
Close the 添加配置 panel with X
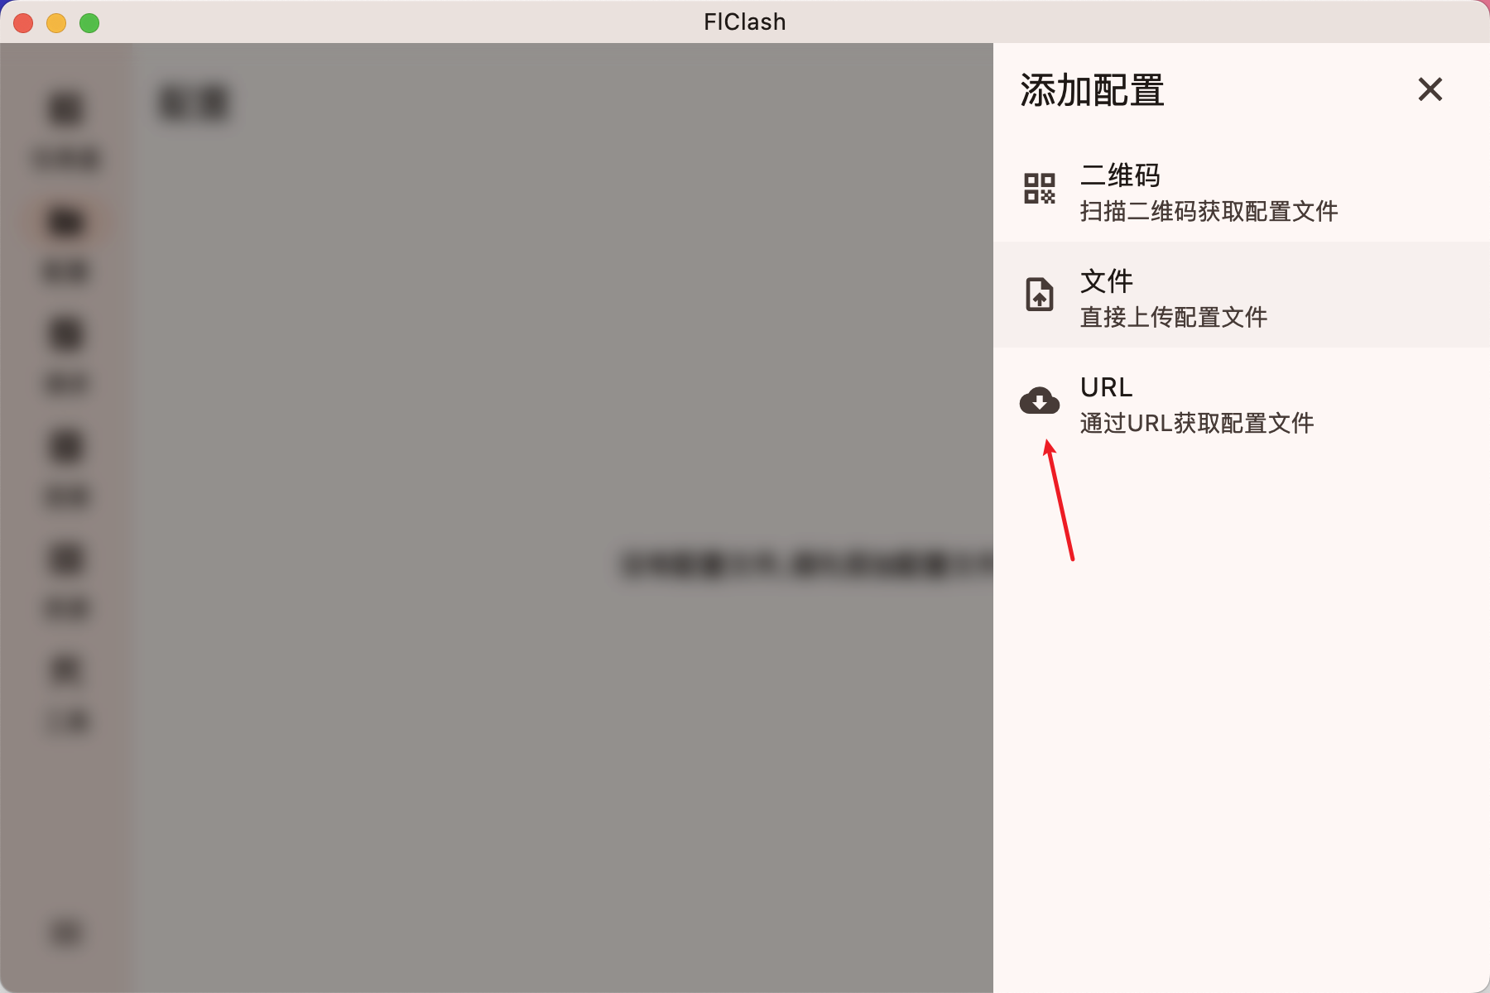click(1430, 89)
